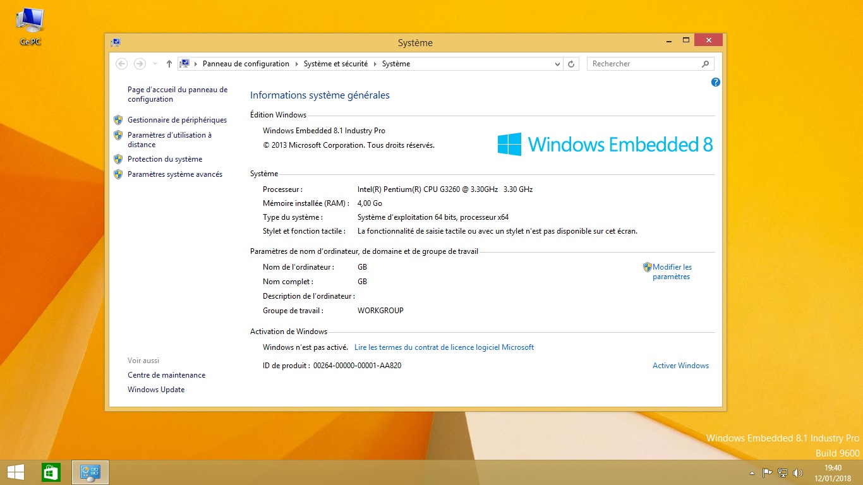Screen dimensions: 863x485
Task: Expand breadcrumb arrow after Panneau de configuration
Action: tap(296, 64)
